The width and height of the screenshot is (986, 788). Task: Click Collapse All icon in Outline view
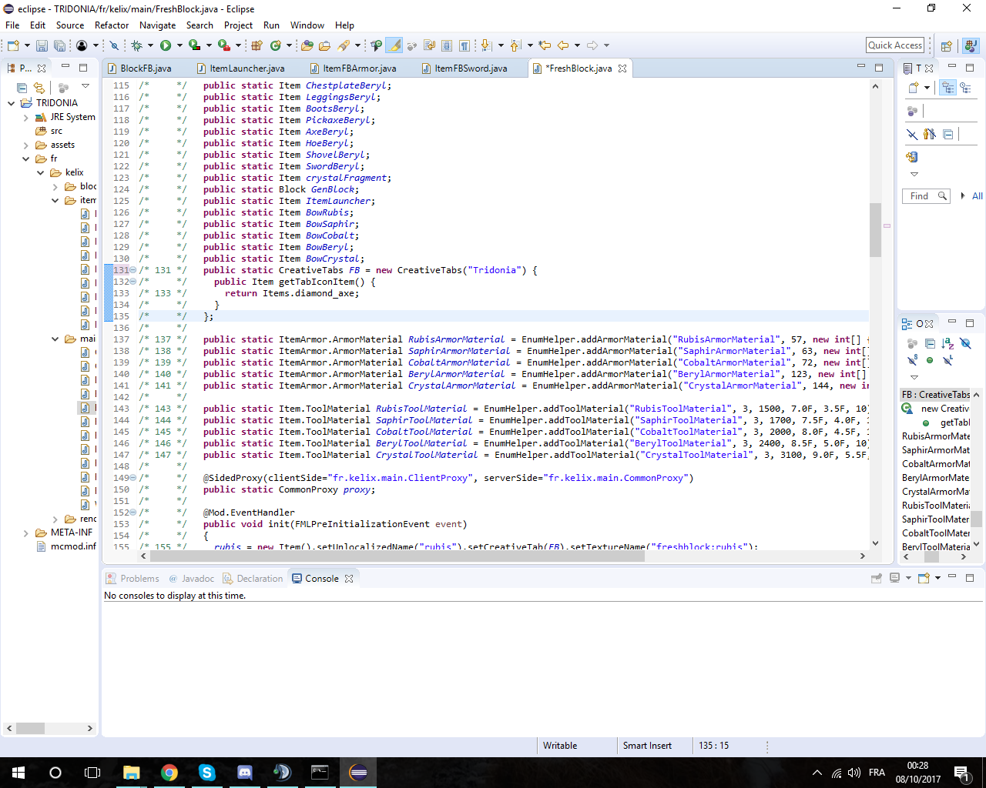930,343
